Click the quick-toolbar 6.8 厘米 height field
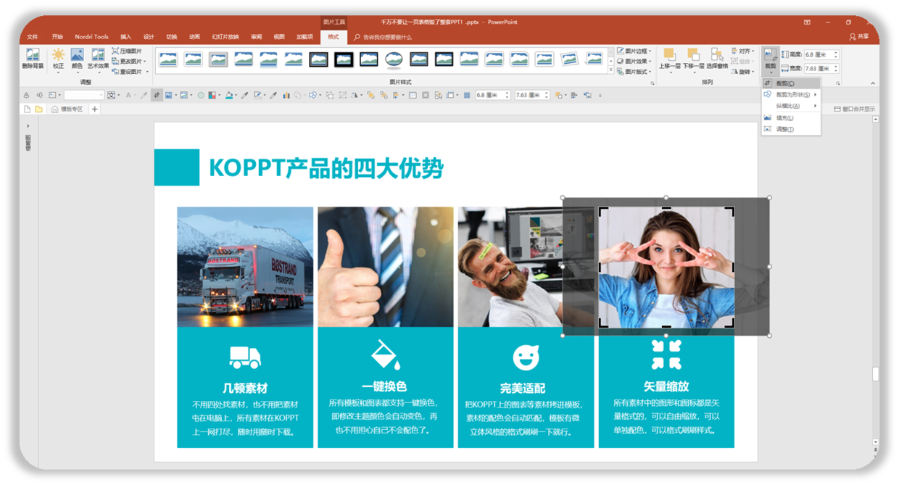 click(493, 95)
